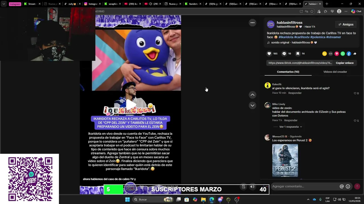Open Microsoft Edge from the taskbar

[212, 199]
